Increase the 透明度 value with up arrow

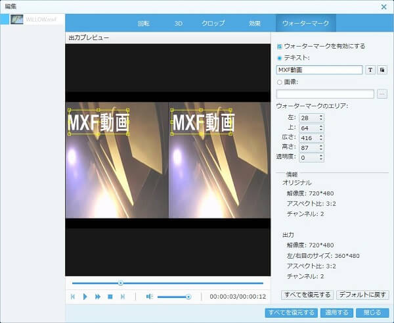tap(321, 156)
